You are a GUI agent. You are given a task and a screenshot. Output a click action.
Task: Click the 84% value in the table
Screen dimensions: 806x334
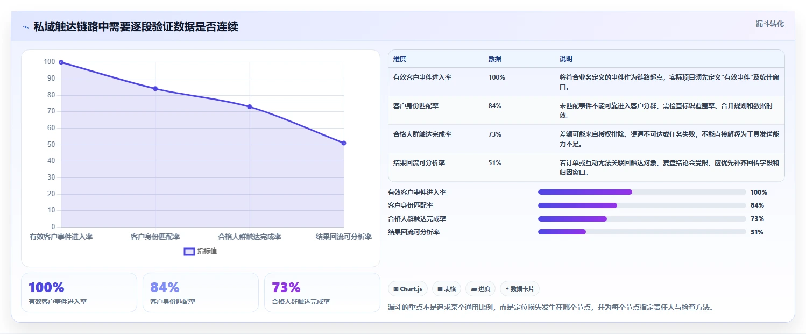click(x=495, y=106)
